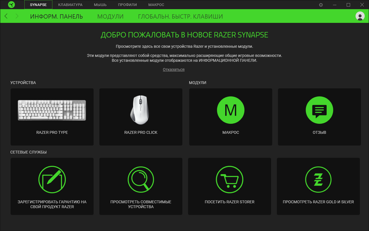This screenshot has width=369, height=231.
Task: Switch to the КЛАВИАТУРА tab
Action: (70, 5)
